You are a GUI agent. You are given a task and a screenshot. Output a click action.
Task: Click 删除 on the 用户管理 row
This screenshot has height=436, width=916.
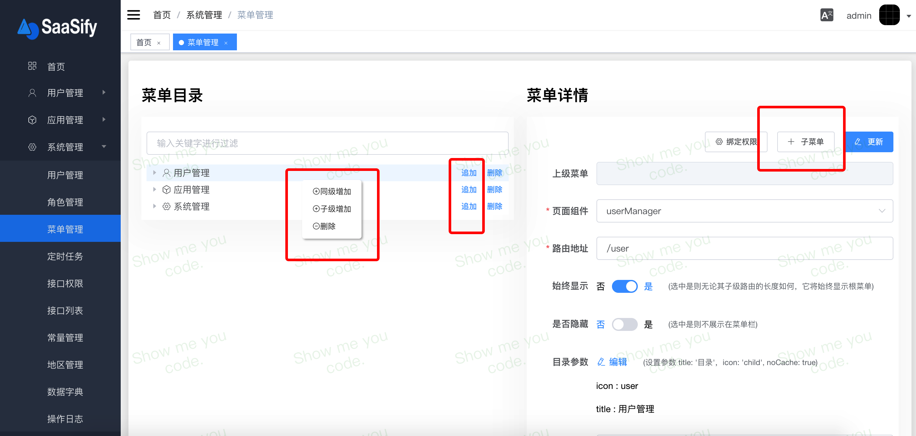coord(494,173)
